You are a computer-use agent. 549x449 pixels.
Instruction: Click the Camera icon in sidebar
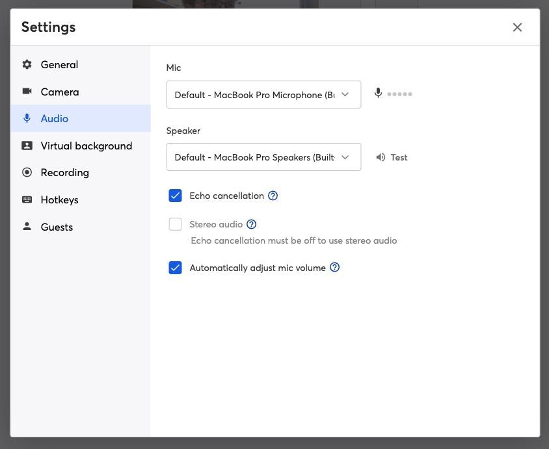[27, 92]
